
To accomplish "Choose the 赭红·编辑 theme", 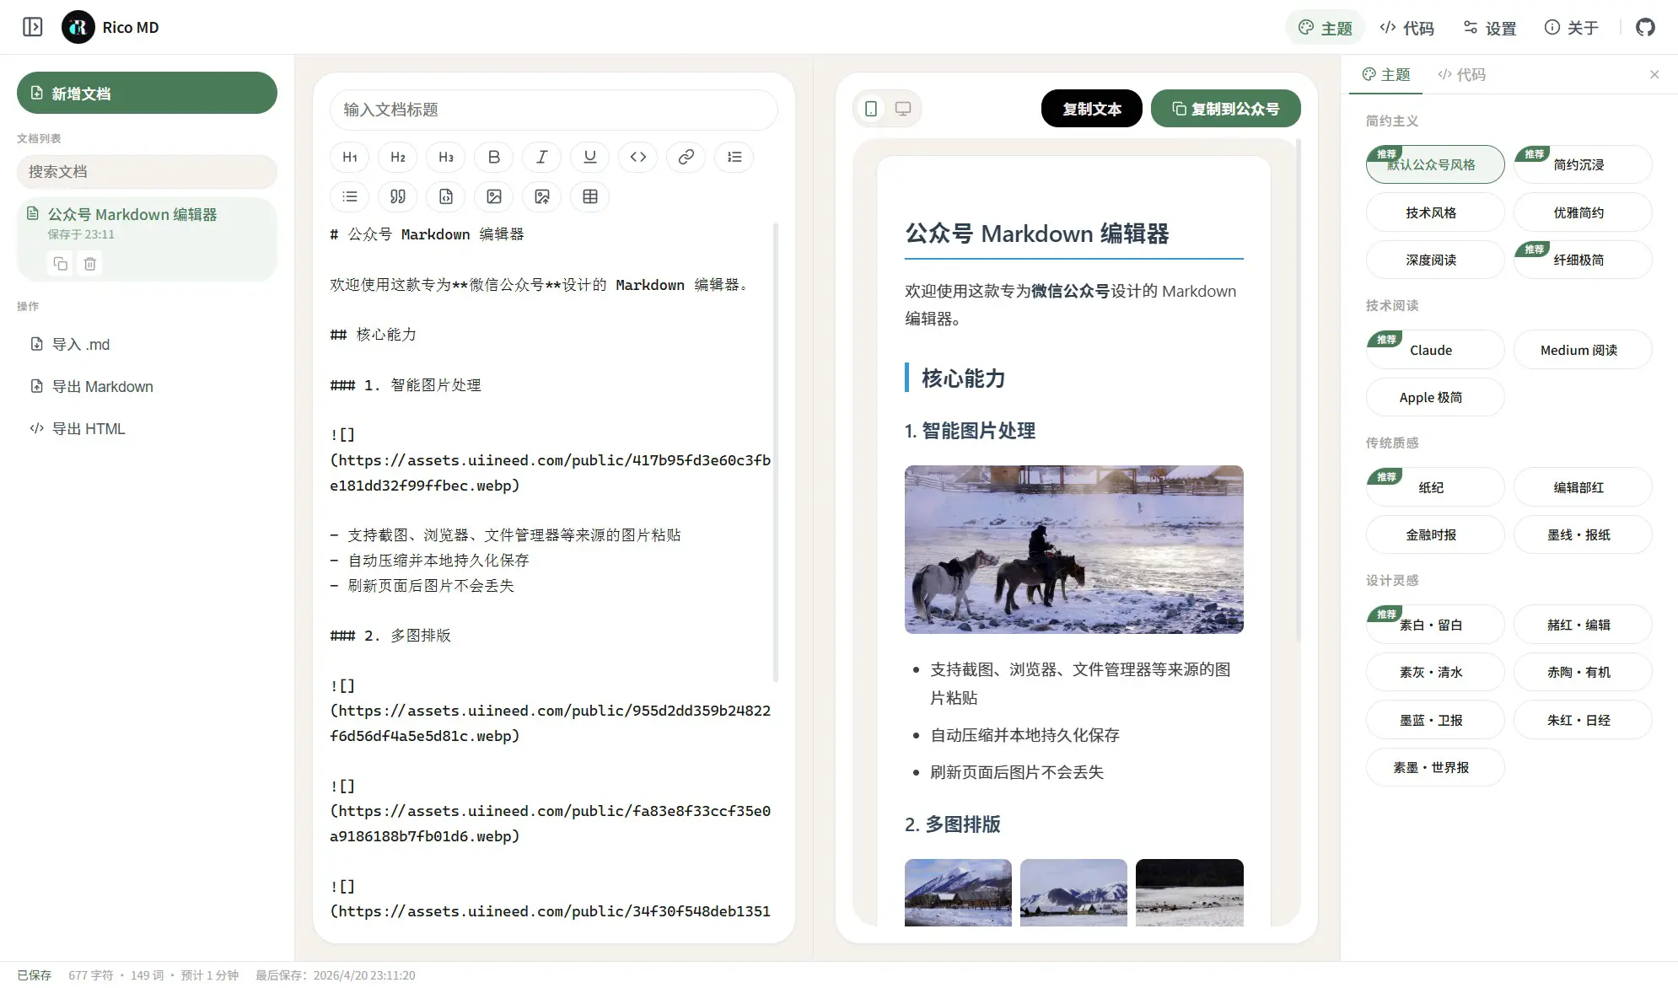I will click(x=1583, y=625).
